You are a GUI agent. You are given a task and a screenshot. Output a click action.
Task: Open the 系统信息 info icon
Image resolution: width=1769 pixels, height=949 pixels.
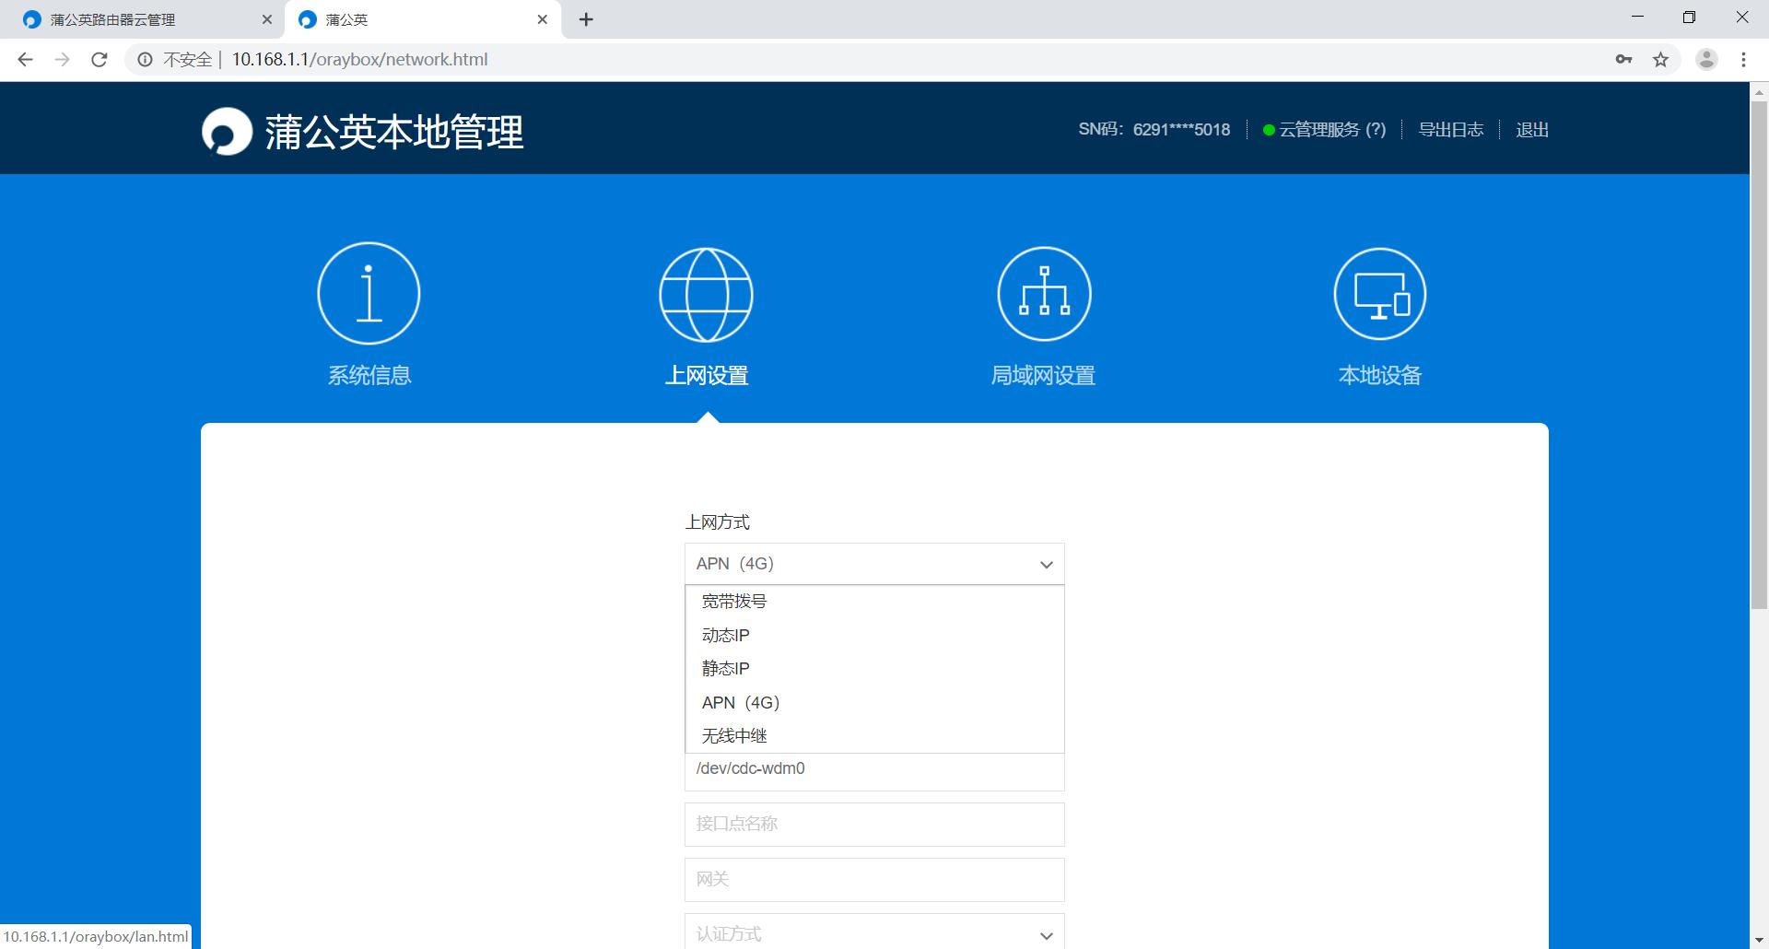point(369,293)
